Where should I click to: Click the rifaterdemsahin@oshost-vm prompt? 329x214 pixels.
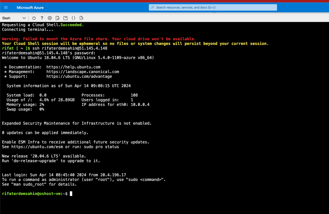tap(35, 194)
